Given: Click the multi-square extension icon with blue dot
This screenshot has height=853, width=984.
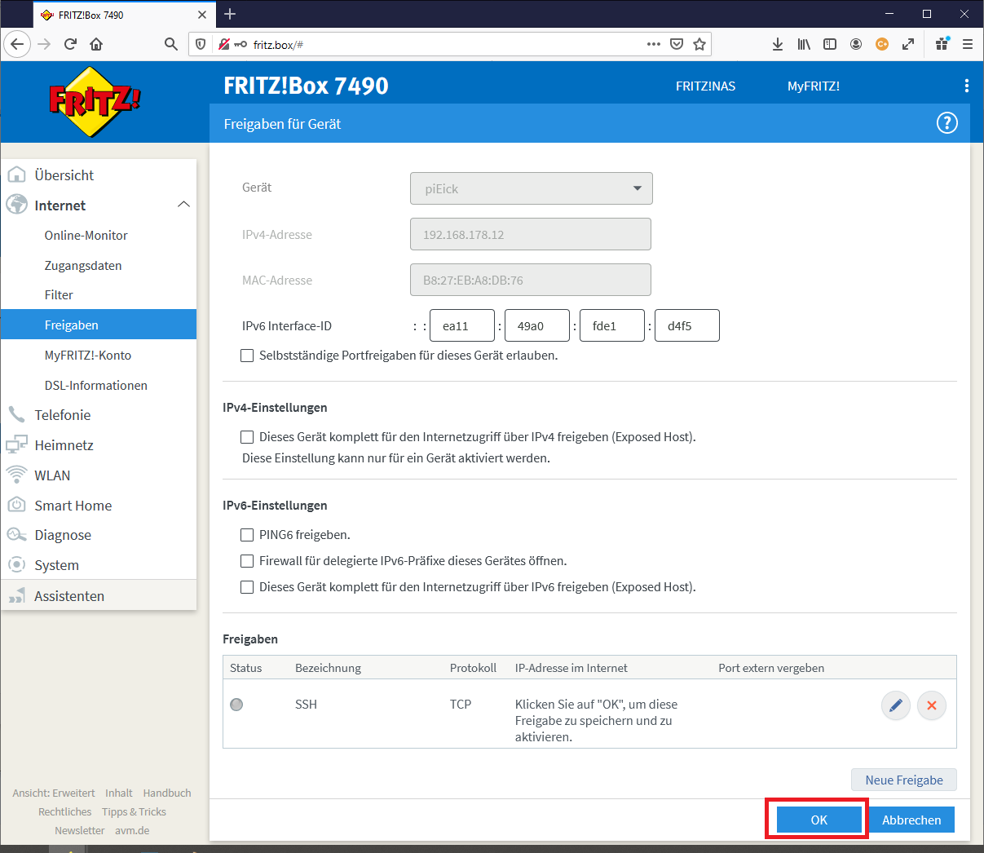Looking at the screenshot, I should pos(942,44).
